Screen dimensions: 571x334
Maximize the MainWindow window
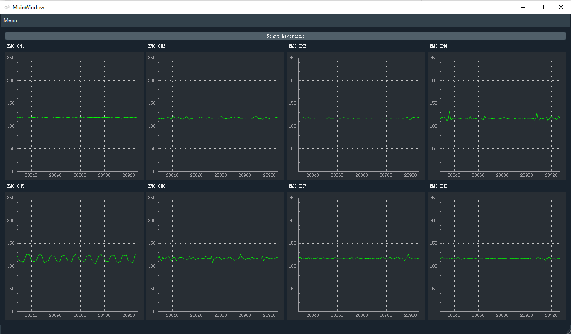(542, 7)
